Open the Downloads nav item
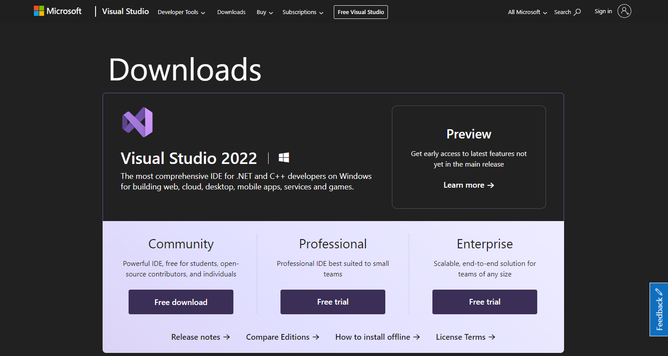The height and width of the screenshot is (356, 668). pyautogui.click(x=231, y=12)
